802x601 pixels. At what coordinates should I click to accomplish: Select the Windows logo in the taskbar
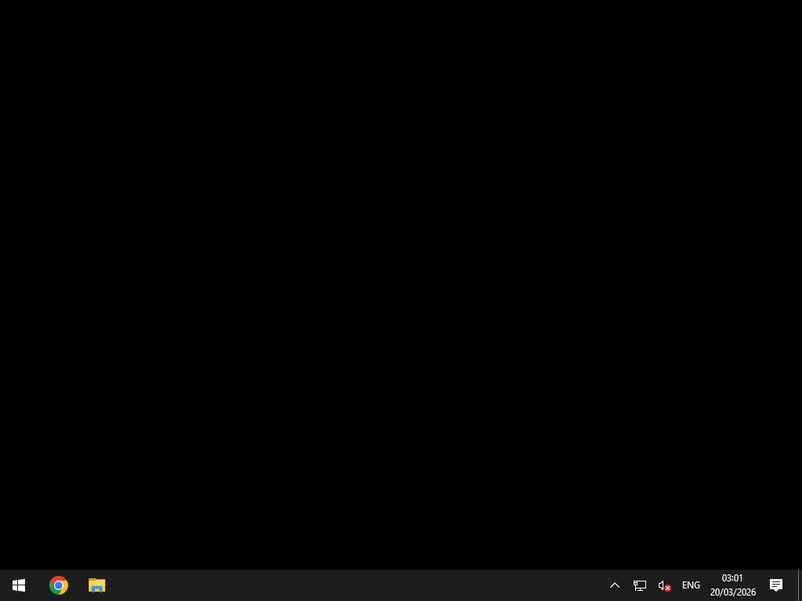(x=19, y=585)
